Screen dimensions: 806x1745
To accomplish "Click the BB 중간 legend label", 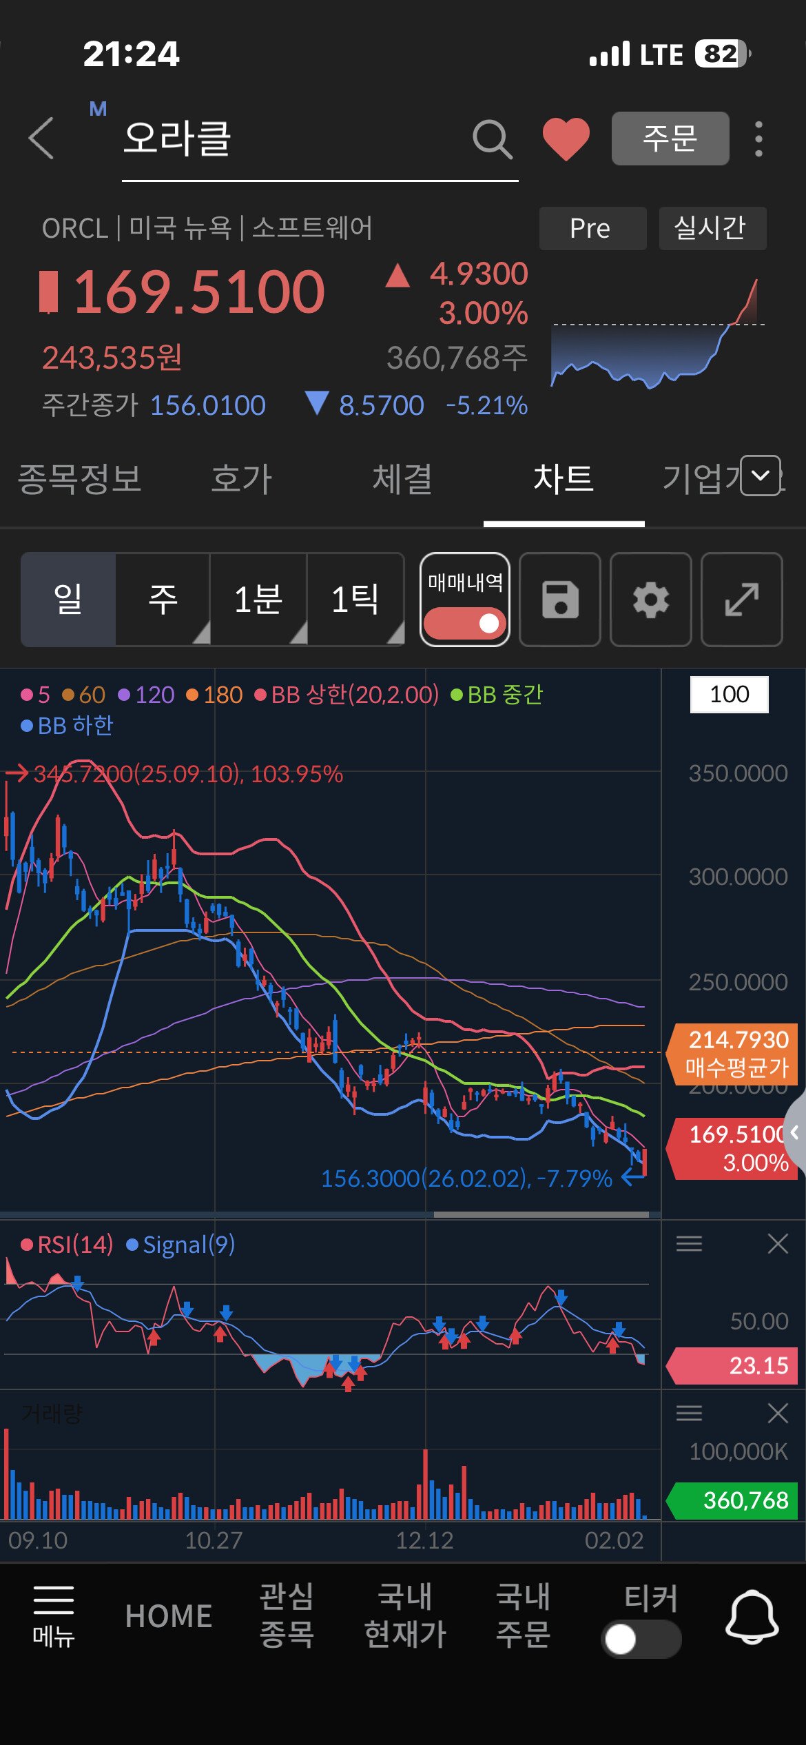I will (x=497, y=695).
